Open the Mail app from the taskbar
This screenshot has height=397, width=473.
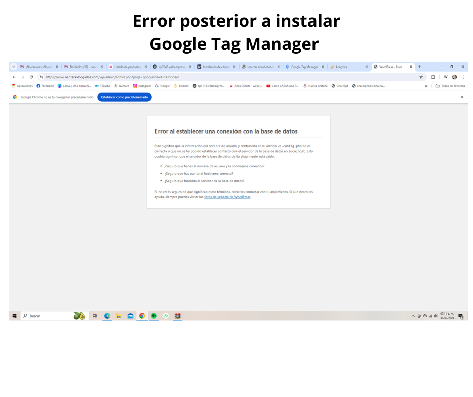click(x=130, y=316)
